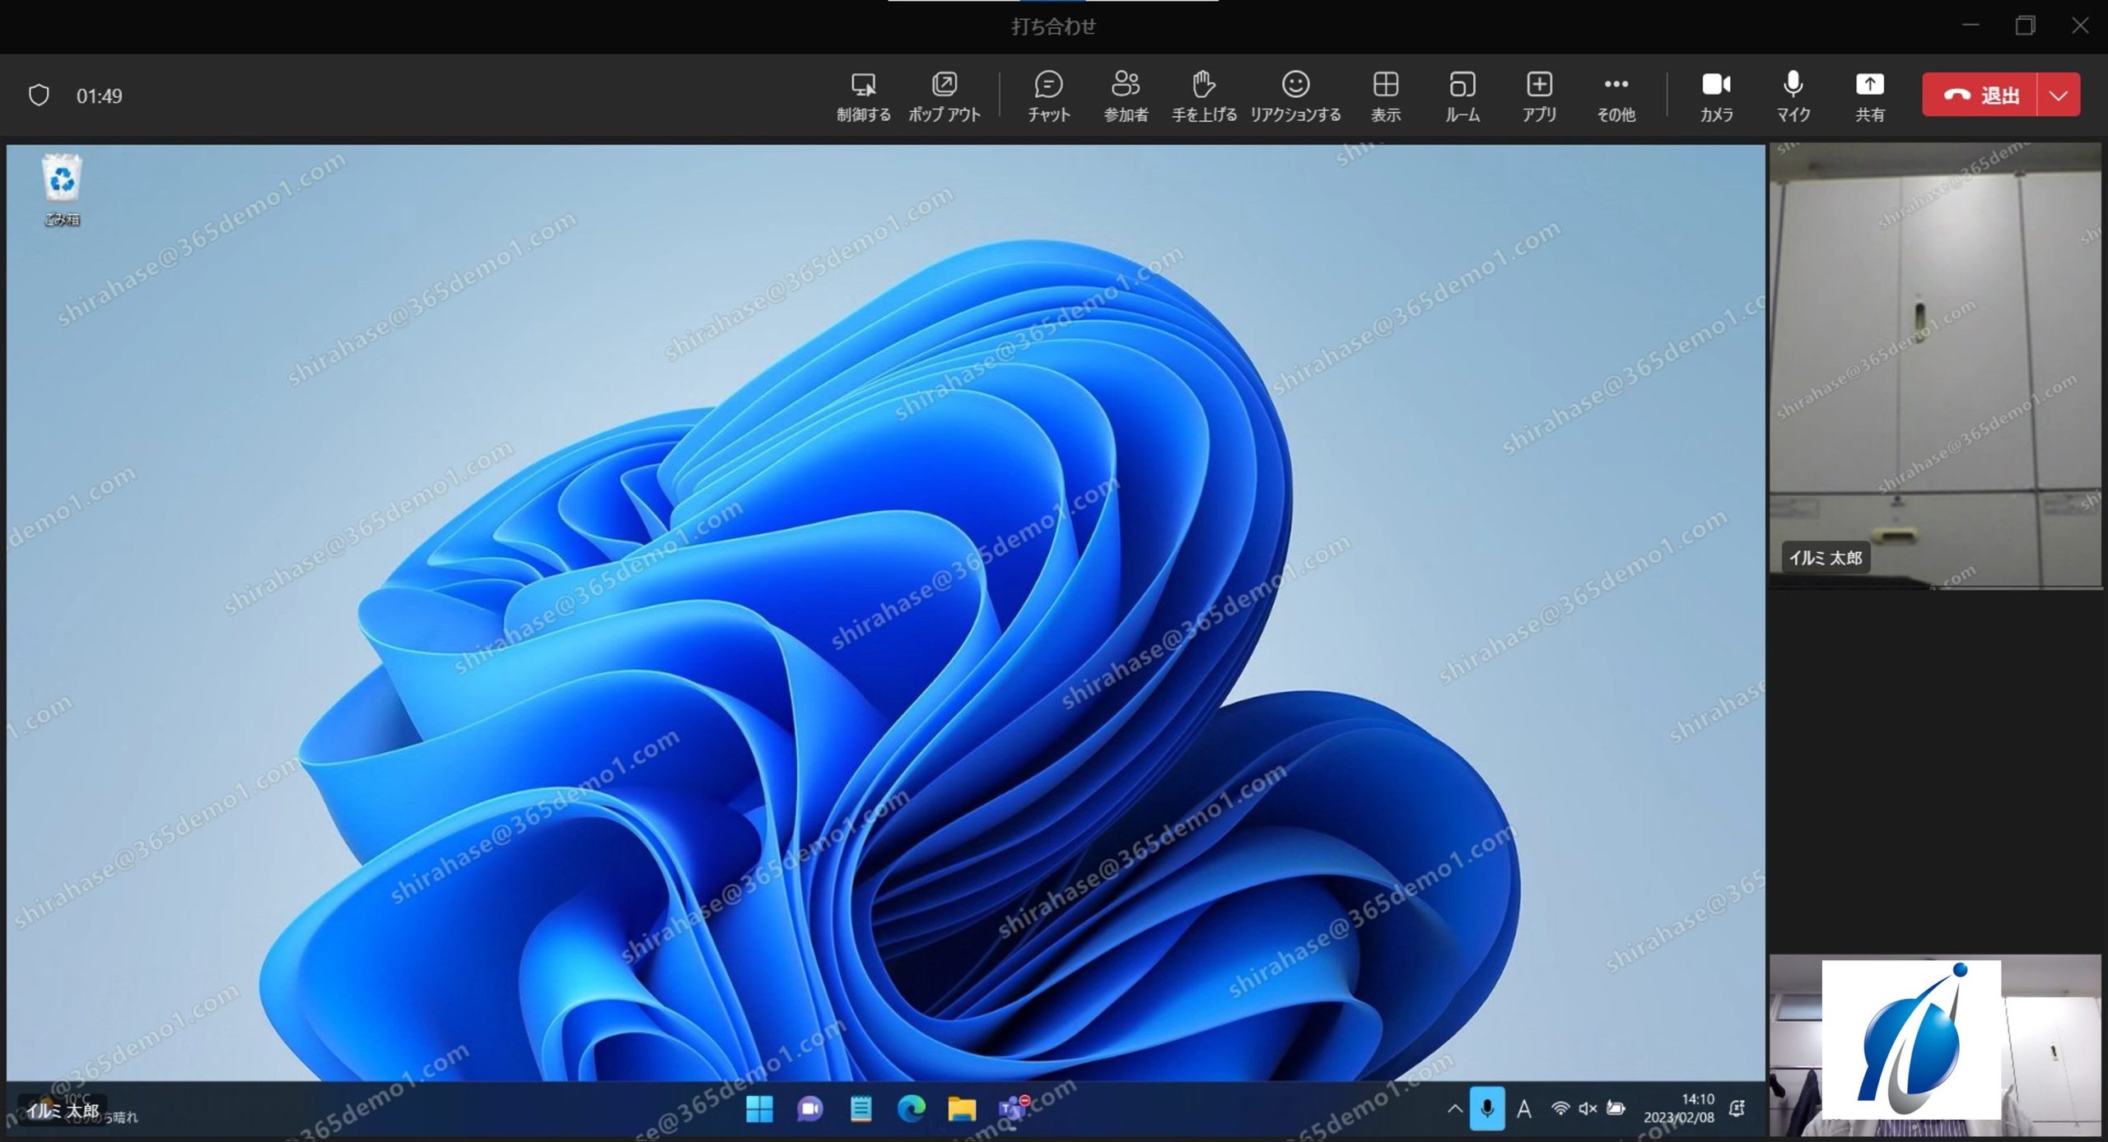
Task: Raise hand with 手を上げる
Action: (1204, 96)
